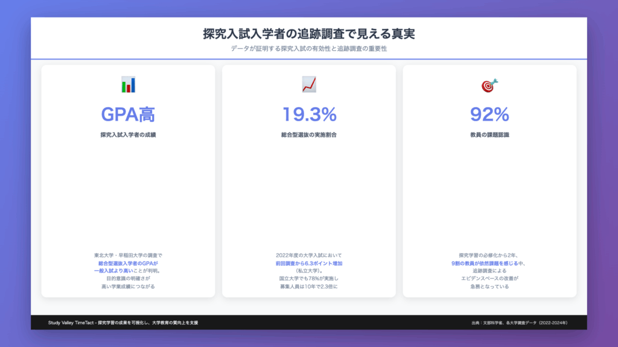Click the slide title 探究入試入学者の追跡調査で見える真実

309,34
